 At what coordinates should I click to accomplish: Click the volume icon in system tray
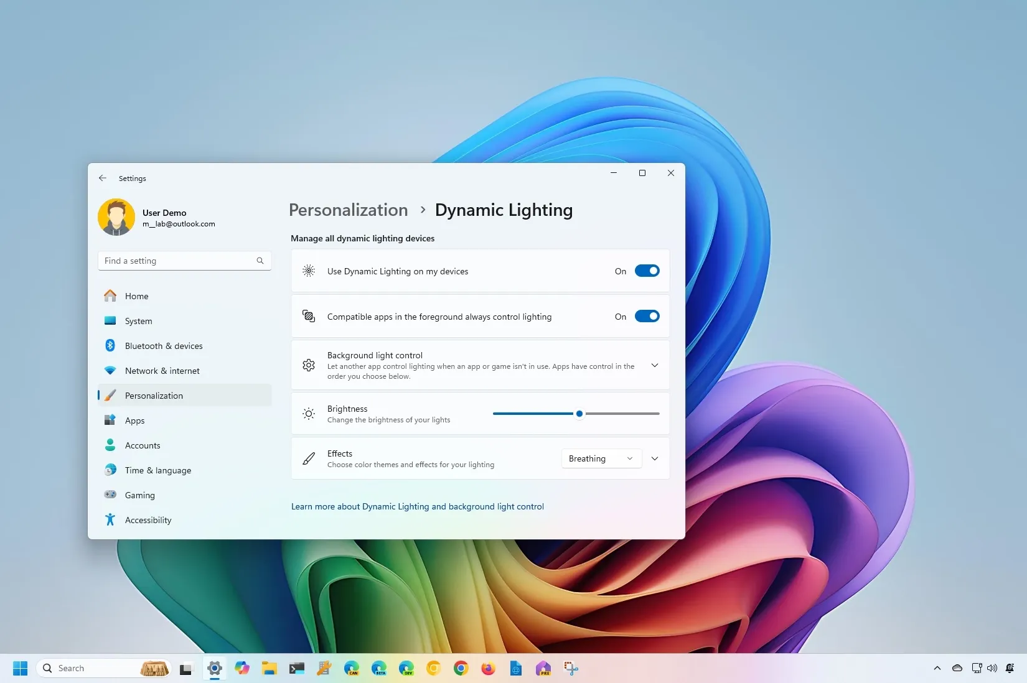coord(992,668)
